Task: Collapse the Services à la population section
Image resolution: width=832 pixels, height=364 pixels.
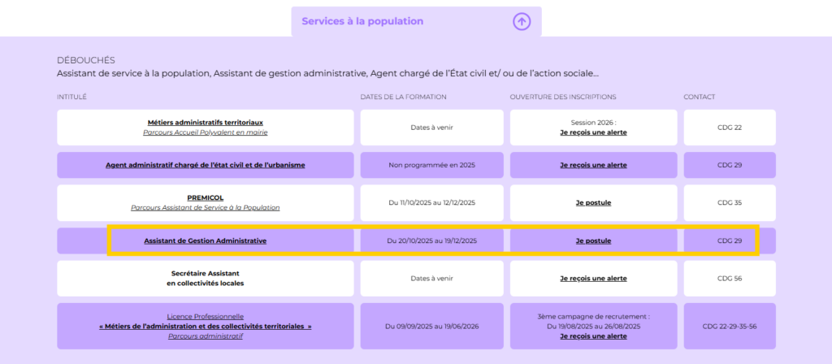Action: pos(362,22)
